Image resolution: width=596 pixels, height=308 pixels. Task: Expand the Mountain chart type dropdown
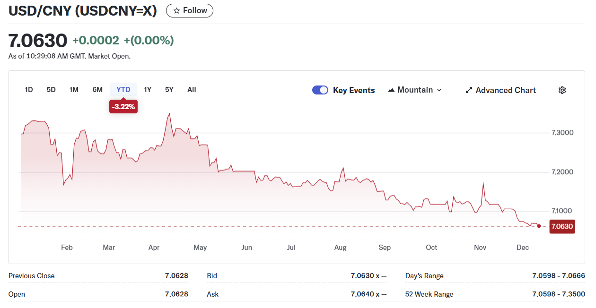point(439,90)
